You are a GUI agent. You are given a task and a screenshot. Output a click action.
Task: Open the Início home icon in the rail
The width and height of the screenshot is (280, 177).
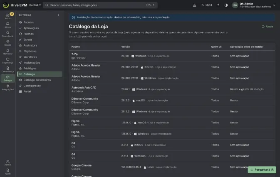pos(7,16)
